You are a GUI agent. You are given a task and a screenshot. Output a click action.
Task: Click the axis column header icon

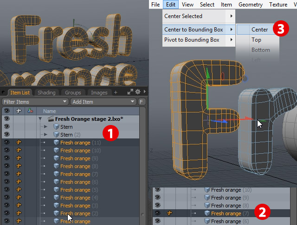click(30, 111)
